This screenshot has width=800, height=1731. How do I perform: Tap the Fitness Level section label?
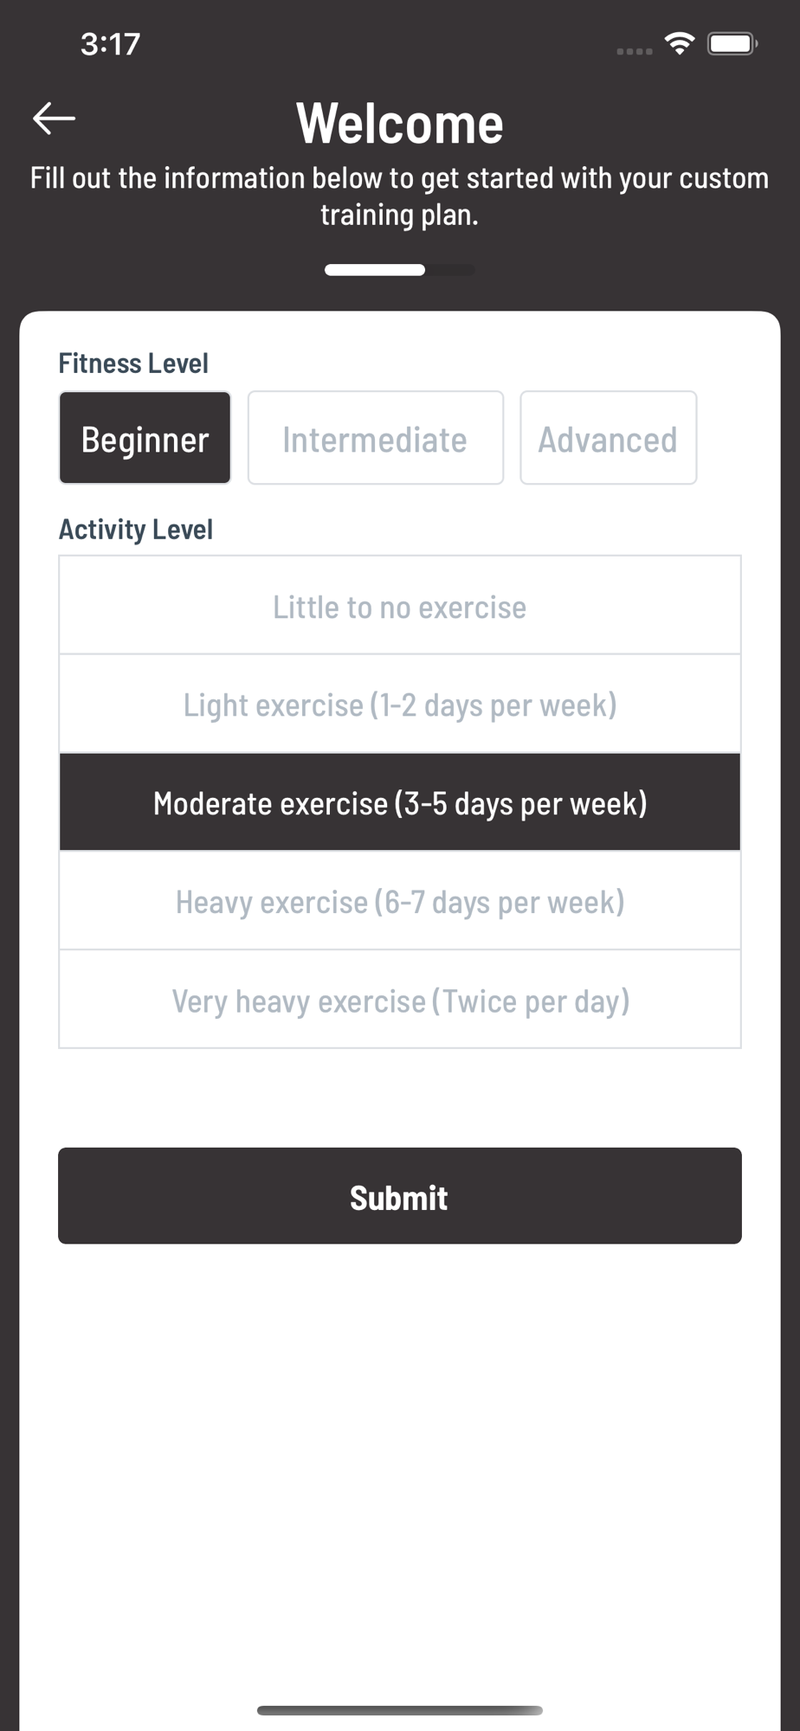point(133,364)
